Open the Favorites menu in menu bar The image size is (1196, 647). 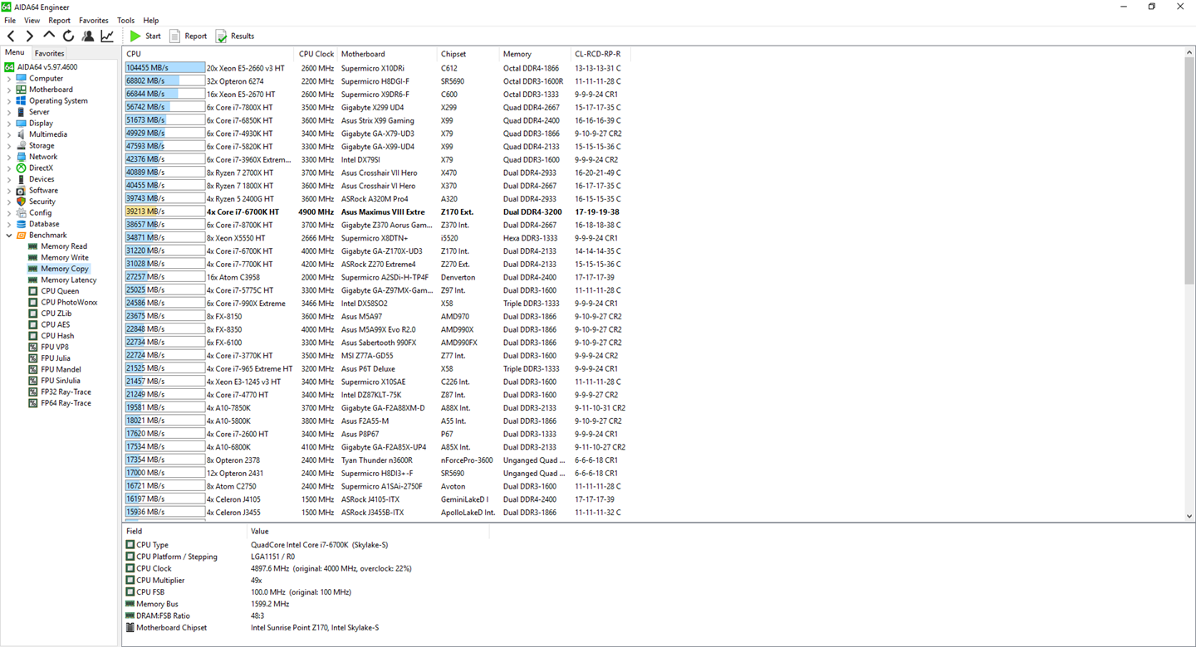coord(93,20)
